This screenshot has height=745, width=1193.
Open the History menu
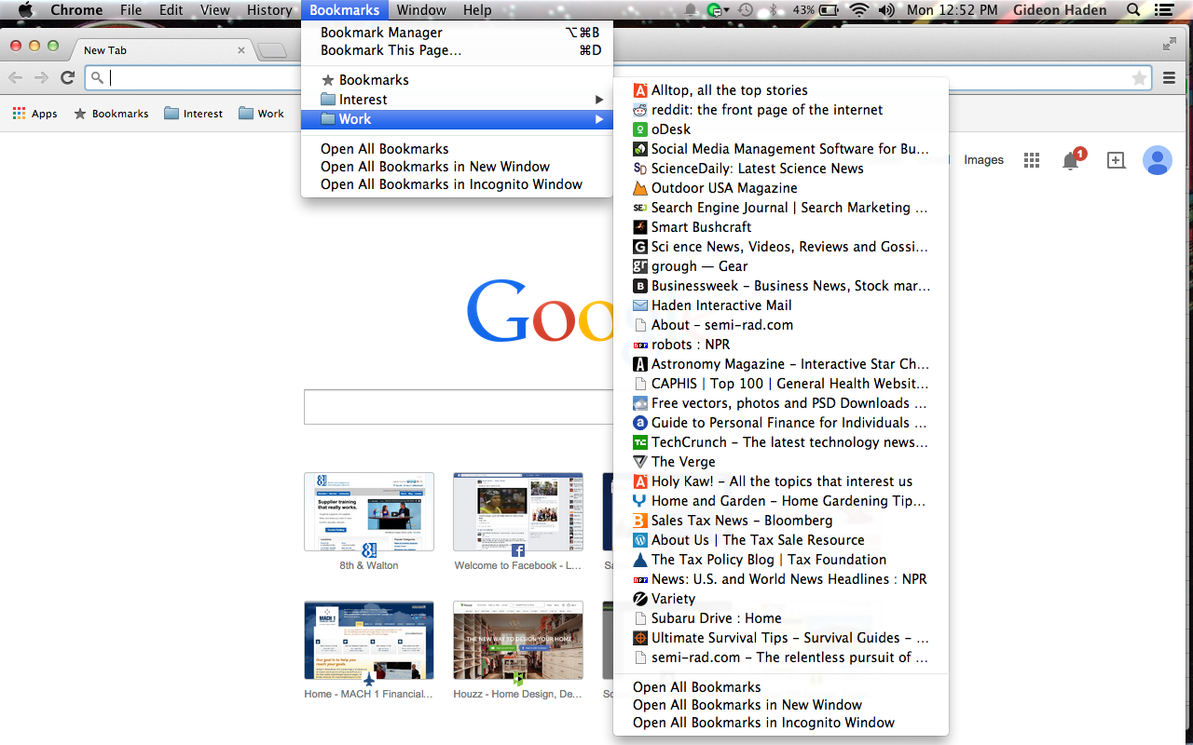click(x=269, y=10)
